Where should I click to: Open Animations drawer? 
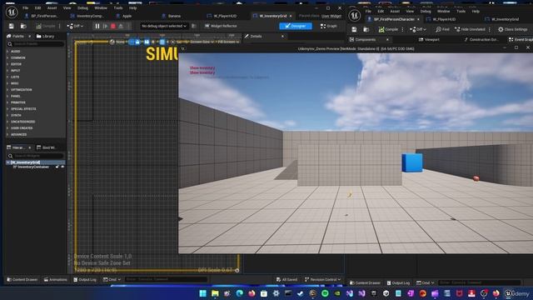tap(56, 280)
